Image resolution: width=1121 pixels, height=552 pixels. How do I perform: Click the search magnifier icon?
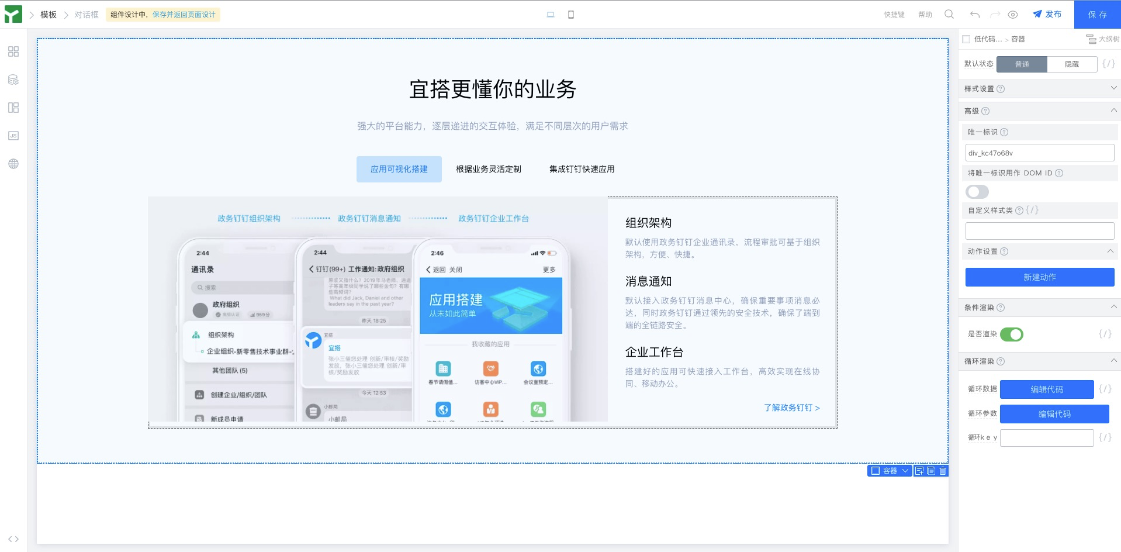tap(949, 14)
